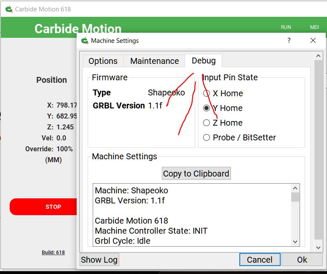Screen dimensions: 327x274
Task: Open the Build: 618 link
Action: (x=53, y=253)
